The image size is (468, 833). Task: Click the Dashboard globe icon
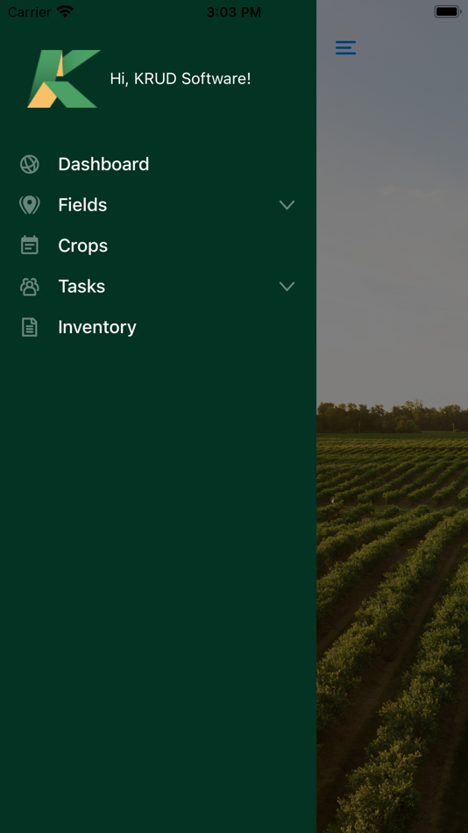pos(30,164)
